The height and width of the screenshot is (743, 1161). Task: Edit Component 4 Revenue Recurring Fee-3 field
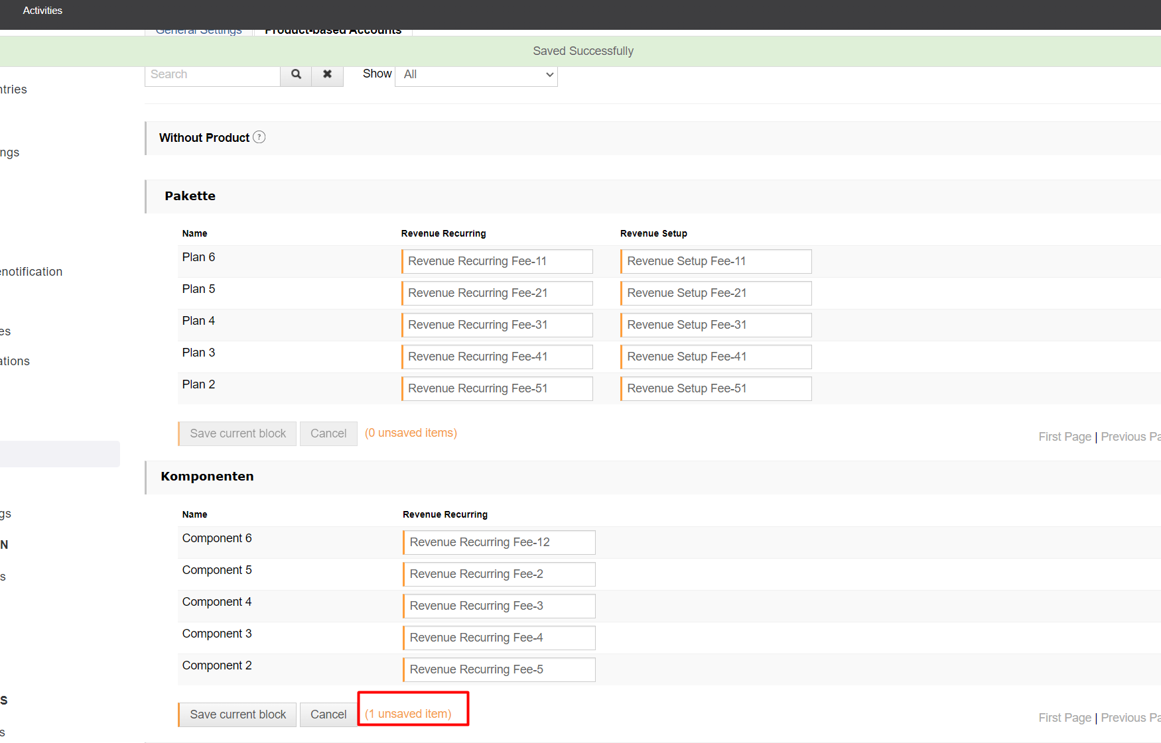tap(499, 606)
